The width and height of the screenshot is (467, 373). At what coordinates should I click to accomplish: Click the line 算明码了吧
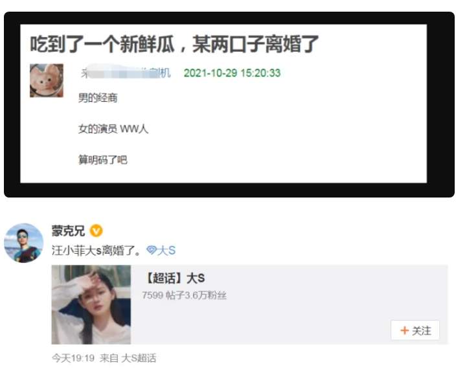coord(102,160)
